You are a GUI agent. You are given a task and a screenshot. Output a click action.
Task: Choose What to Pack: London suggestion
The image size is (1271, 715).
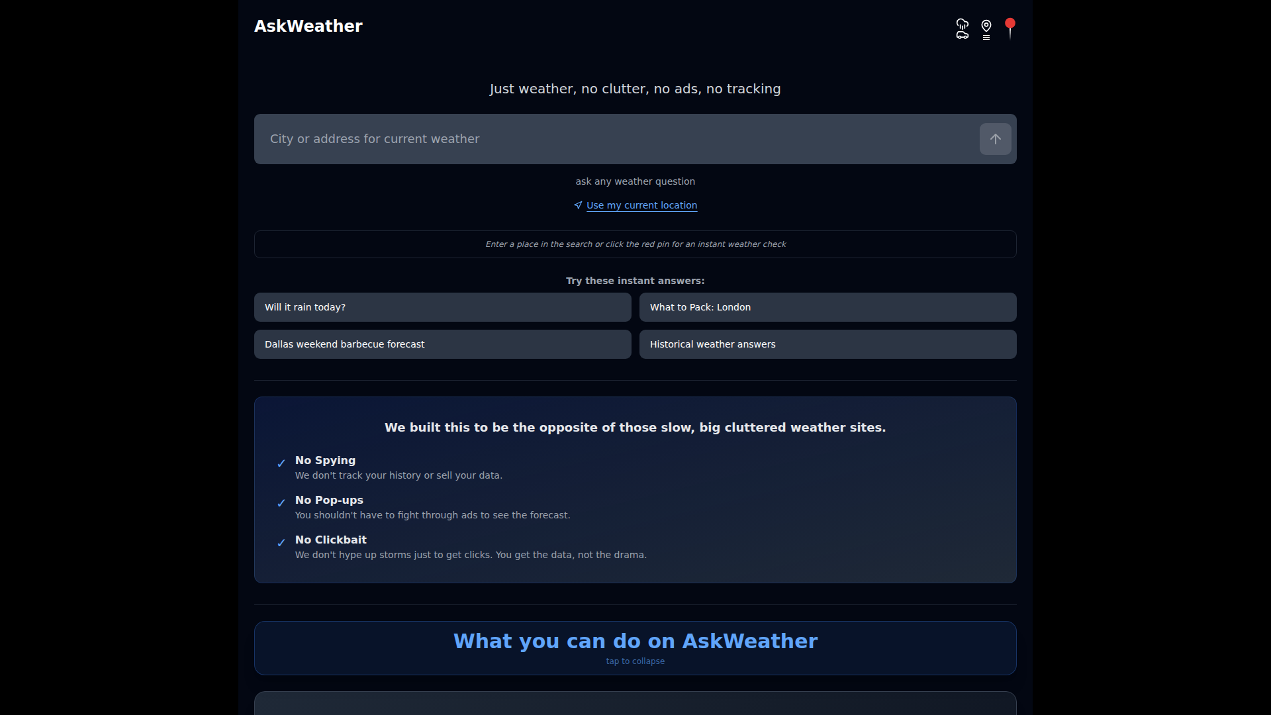[x=827, y=307]
